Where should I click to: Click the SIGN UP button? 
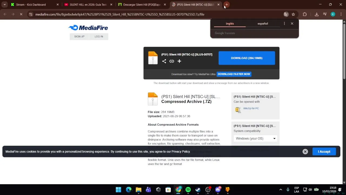[79, 37]
